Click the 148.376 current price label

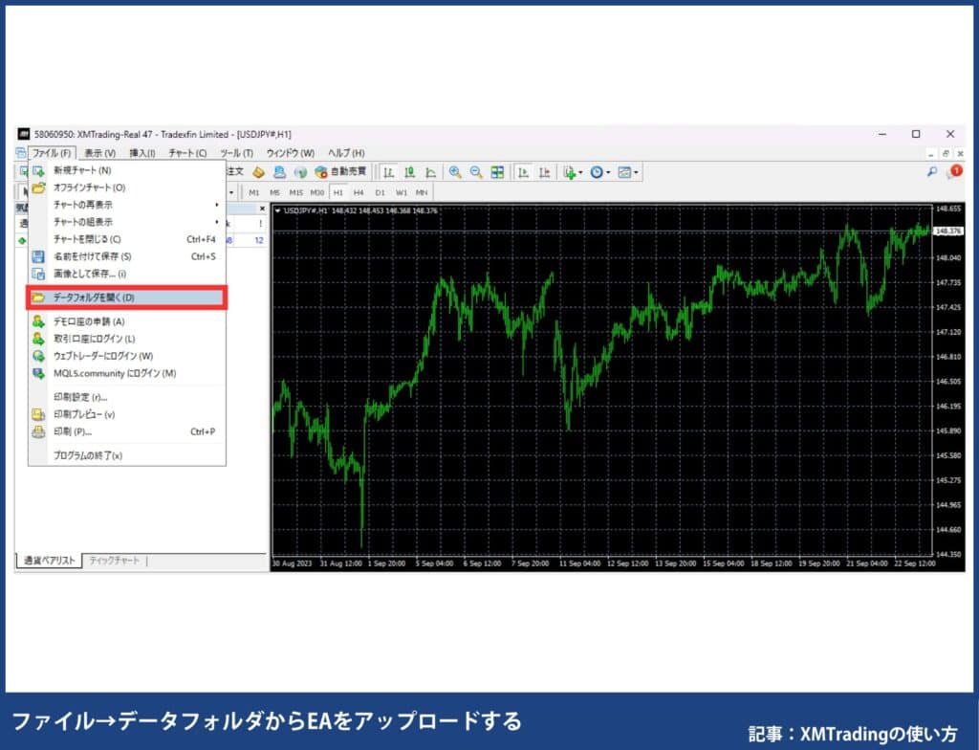point(947,232)
